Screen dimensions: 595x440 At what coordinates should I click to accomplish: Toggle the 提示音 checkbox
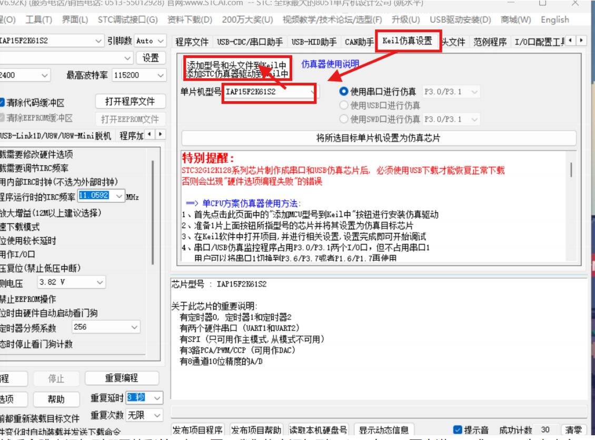[x=458, y=430]
